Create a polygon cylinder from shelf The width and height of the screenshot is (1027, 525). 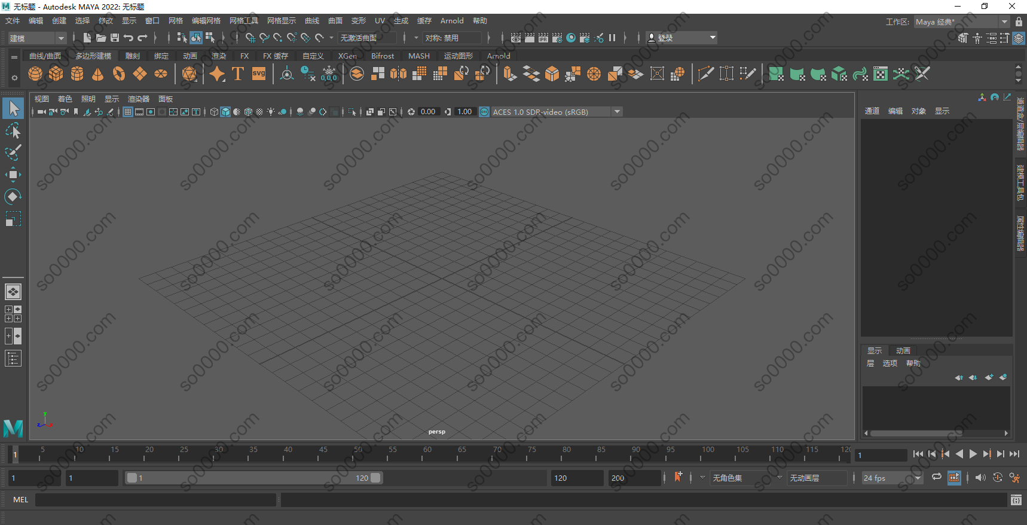click(77, 74)
